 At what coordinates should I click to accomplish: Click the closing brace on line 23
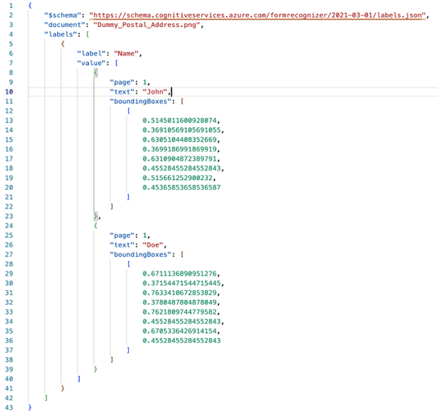click(95, 216)
